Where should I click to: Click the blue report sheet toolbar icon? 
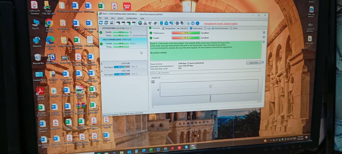coord(161,23)
